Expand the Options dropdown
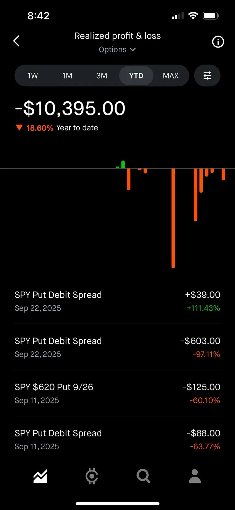The height and width of the screenshot is (510, 235). (113, 50)
